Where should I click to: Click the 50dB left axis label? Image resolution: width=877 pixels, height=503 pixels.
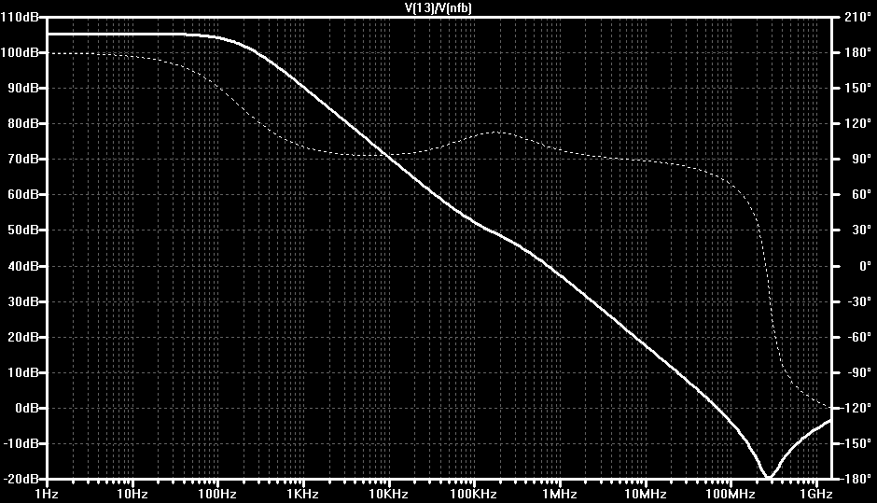tap(23, 231)
